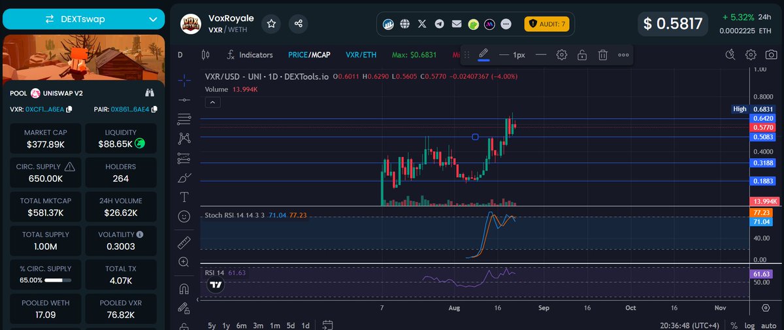The width and height of the screenshot is (784, 330).
Task: Toggle lock on the selected drawing
Action: pyautogui.click(x=581, y=55)
